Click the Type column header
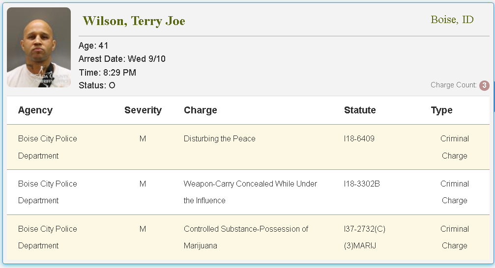Screen dimensions: 495x268 [441, 110]
